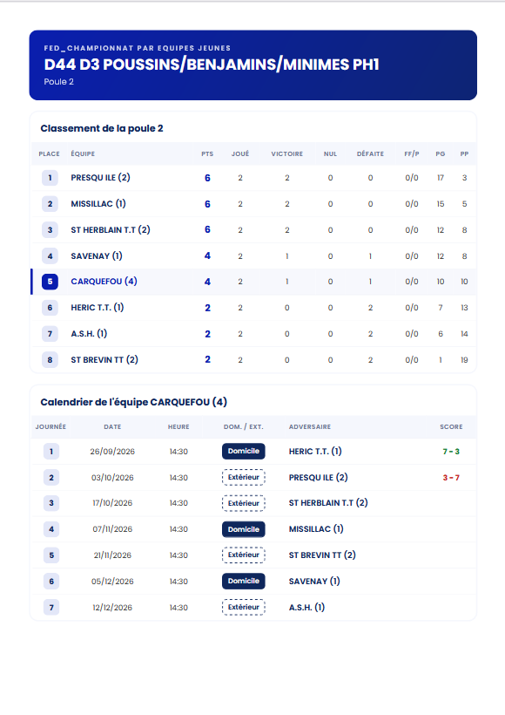Click the FF/P column header
Viewport: 505px width, 715px height.
click(x=412, y=154)
